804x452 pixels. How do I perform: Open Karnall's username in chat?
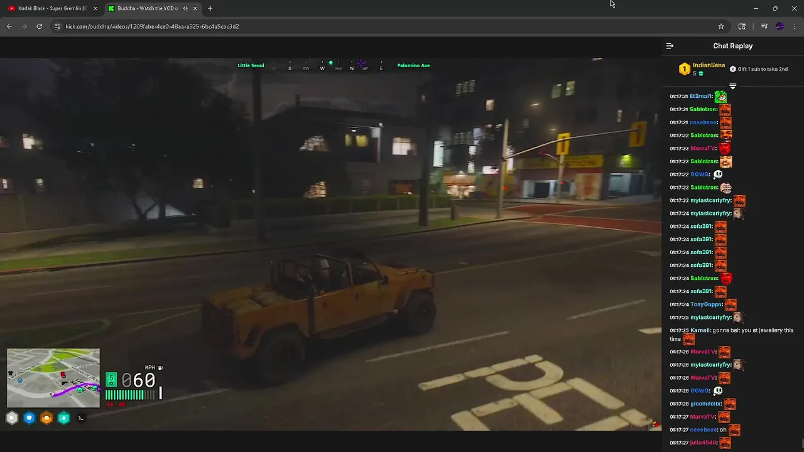coord(700,330)
